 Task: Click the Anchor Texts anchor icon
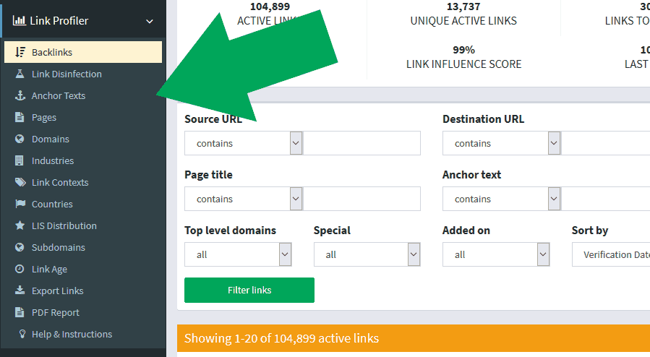pyautogui.click(x=20, y=95)
